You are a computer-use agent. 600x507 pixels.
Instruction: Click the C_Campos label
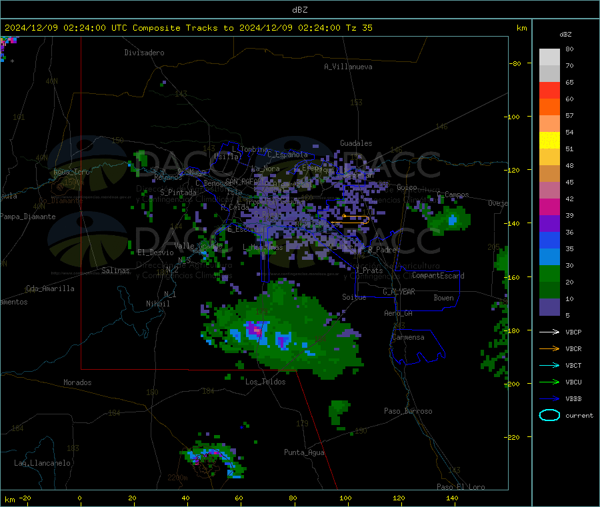click(453, 195)
